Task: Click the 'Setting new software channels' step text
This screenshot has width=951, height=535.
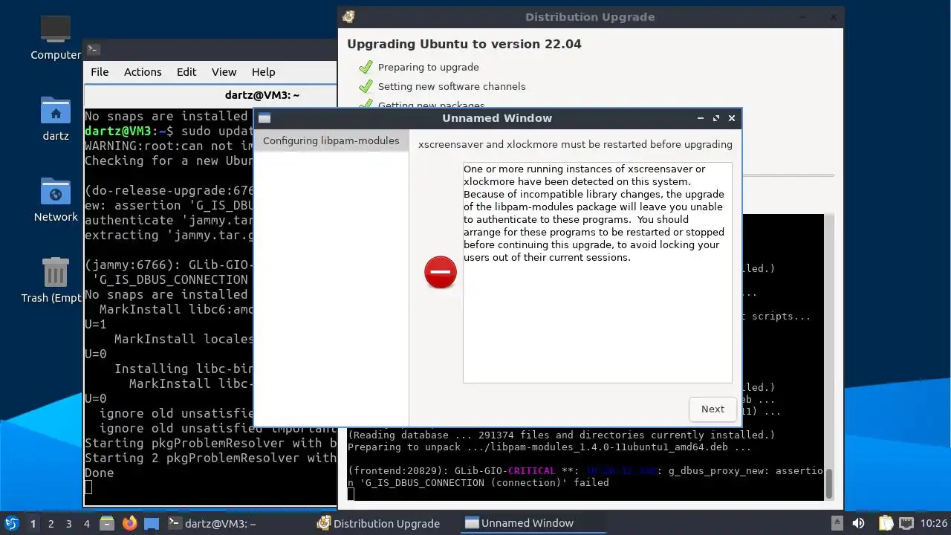Action: click(x=452, y=86)
